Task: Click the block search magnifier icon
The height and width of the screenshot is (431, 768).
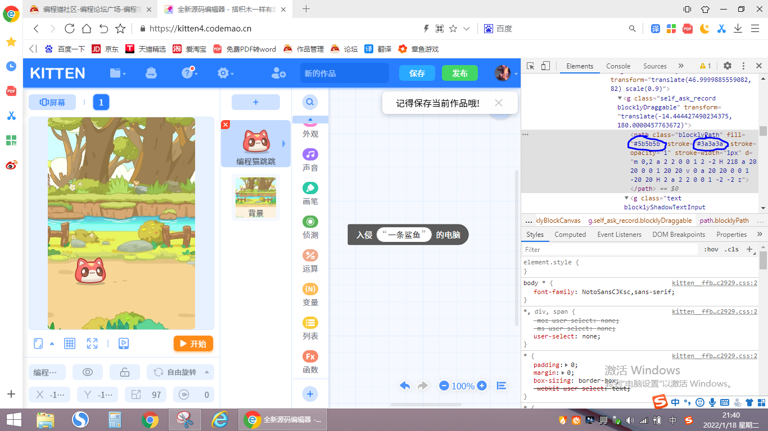Action: [x=310, y=102]
